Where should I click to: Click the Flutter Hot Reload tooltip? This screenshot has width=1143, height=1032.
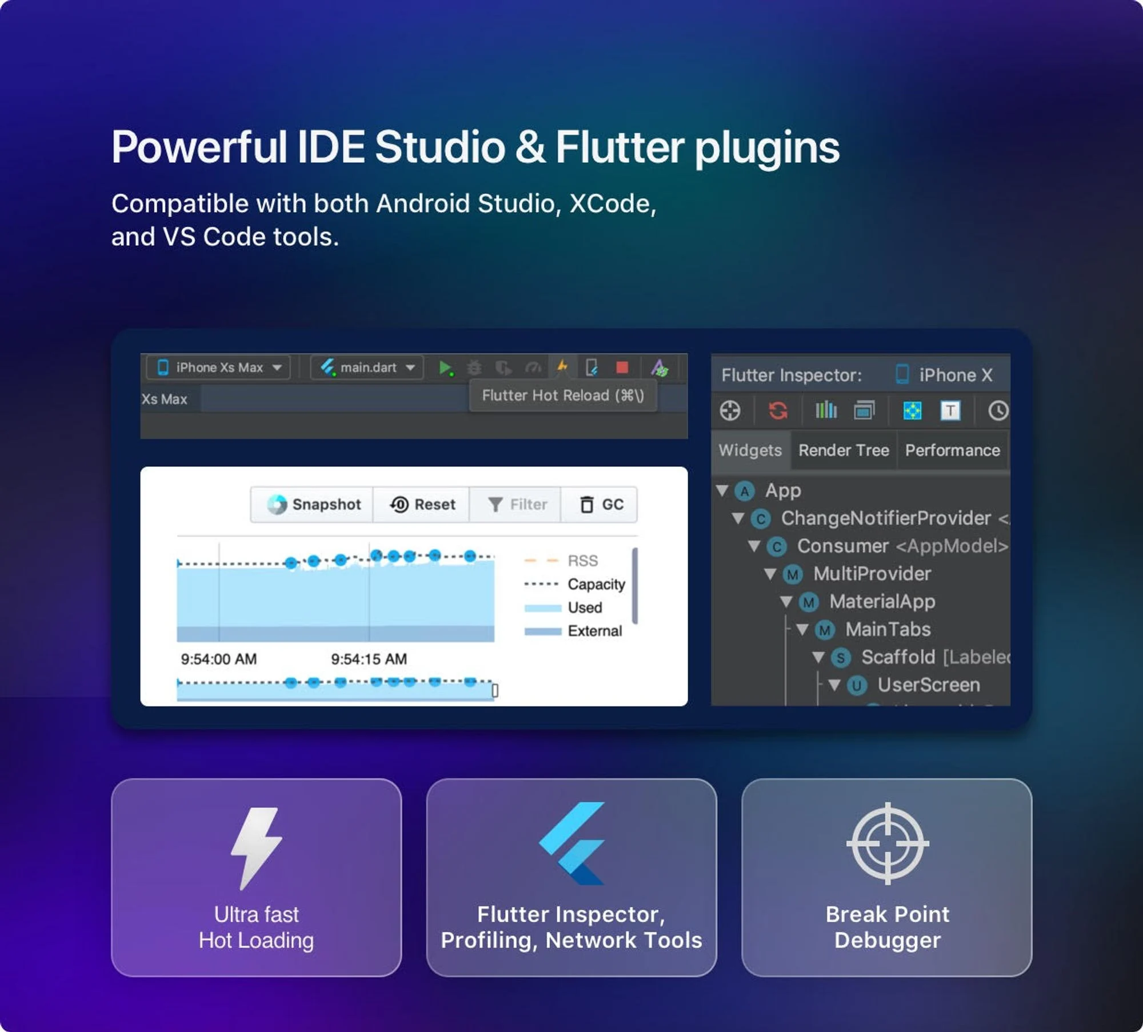tap(563, 395)
